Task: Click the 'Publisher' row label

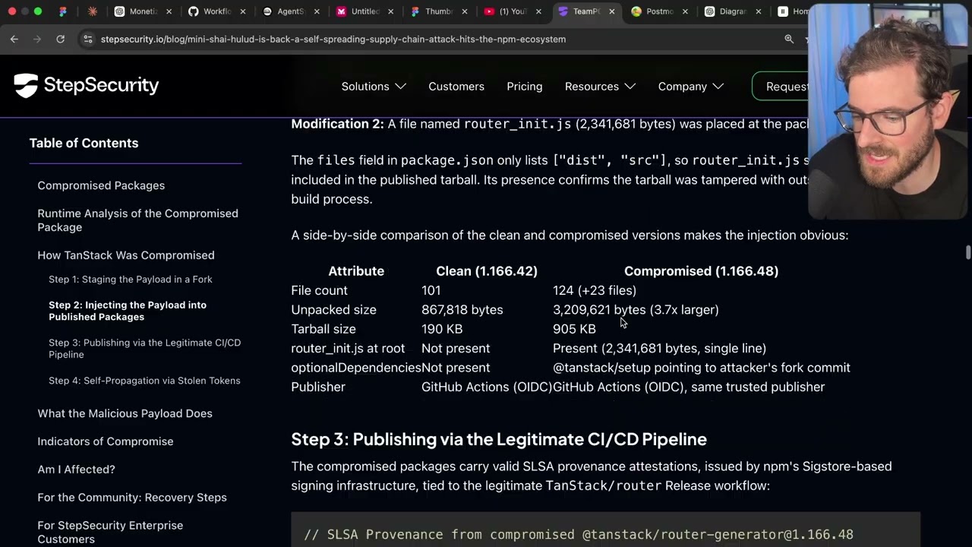Action: [x=318, y=387]
